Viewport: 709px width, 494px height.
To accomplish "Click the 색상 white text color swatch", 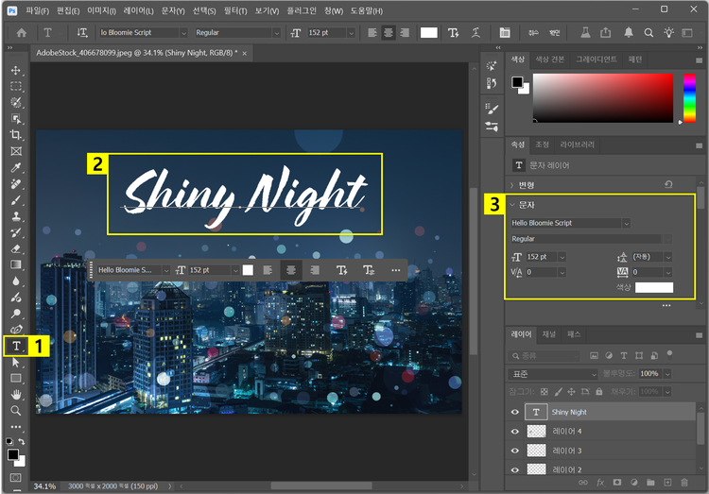I will (653, 287).
